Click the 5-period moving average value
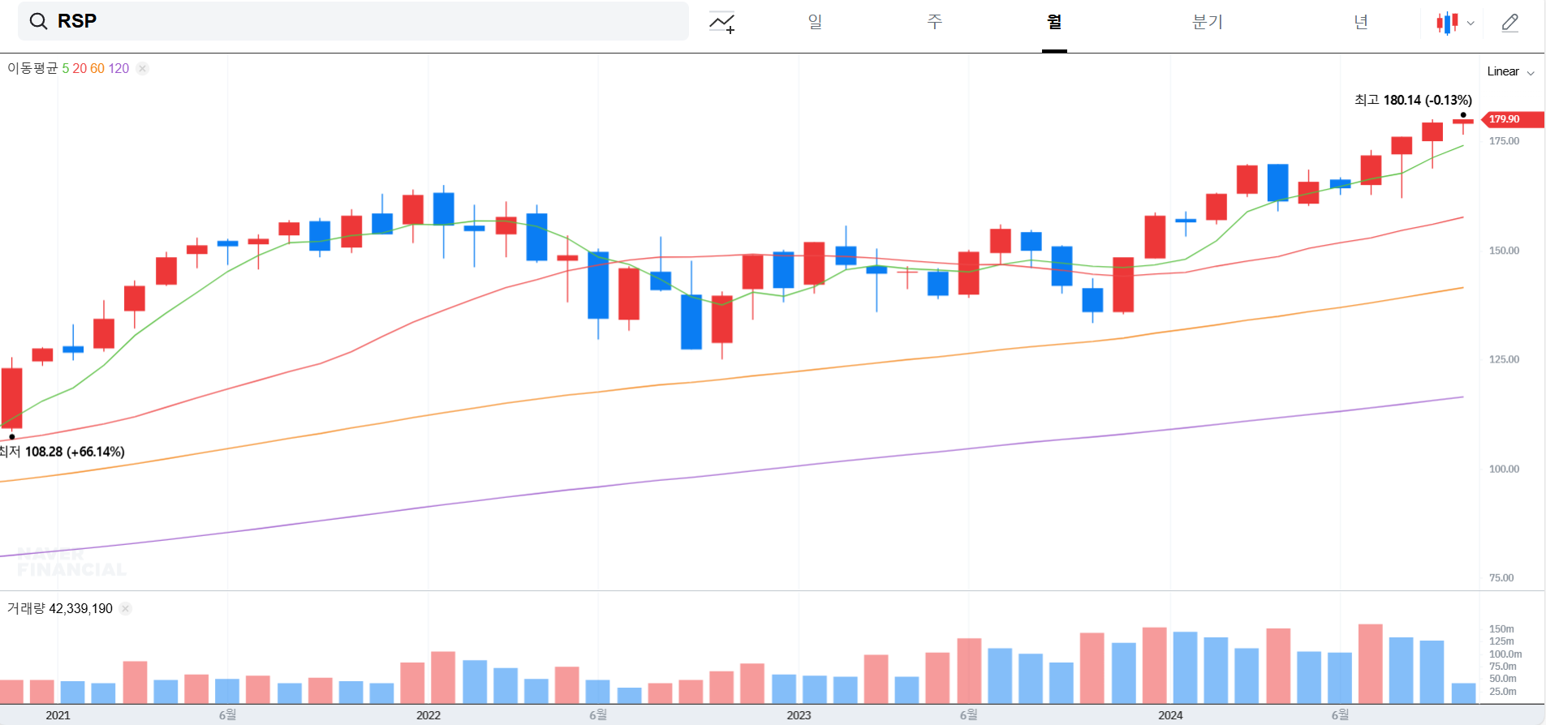Viewport: 1546px width, 725px height. coord(66,68)
